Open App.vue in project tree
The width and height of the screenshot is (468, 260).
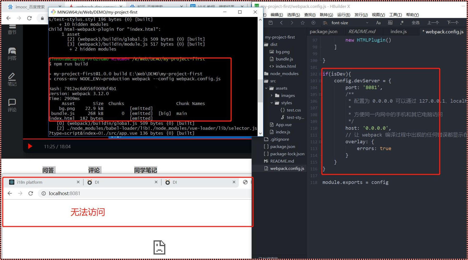point(284,125)
